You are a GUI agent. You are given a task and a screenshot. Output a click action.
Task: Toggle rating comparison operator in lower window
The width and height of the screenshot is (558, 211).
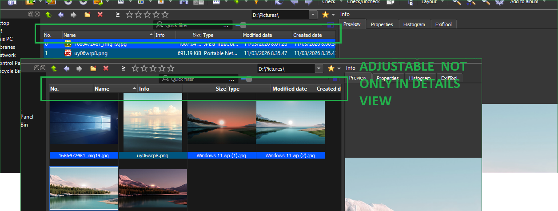(123, 68)
